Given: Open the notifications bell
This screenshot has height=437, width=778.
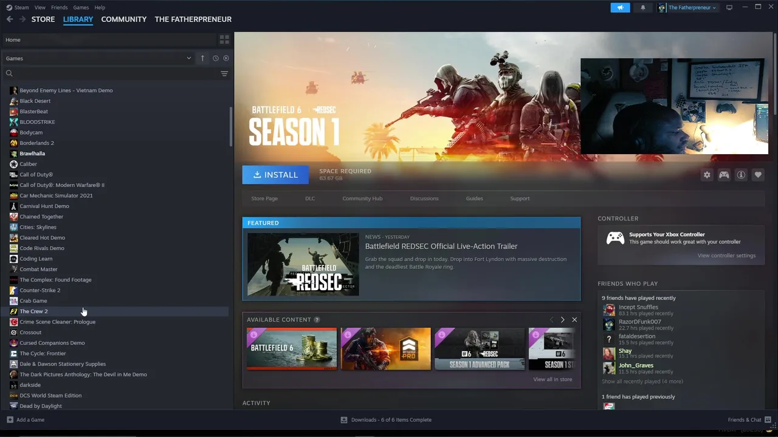Looking at the screenshot, I should [x=643, y=7].
